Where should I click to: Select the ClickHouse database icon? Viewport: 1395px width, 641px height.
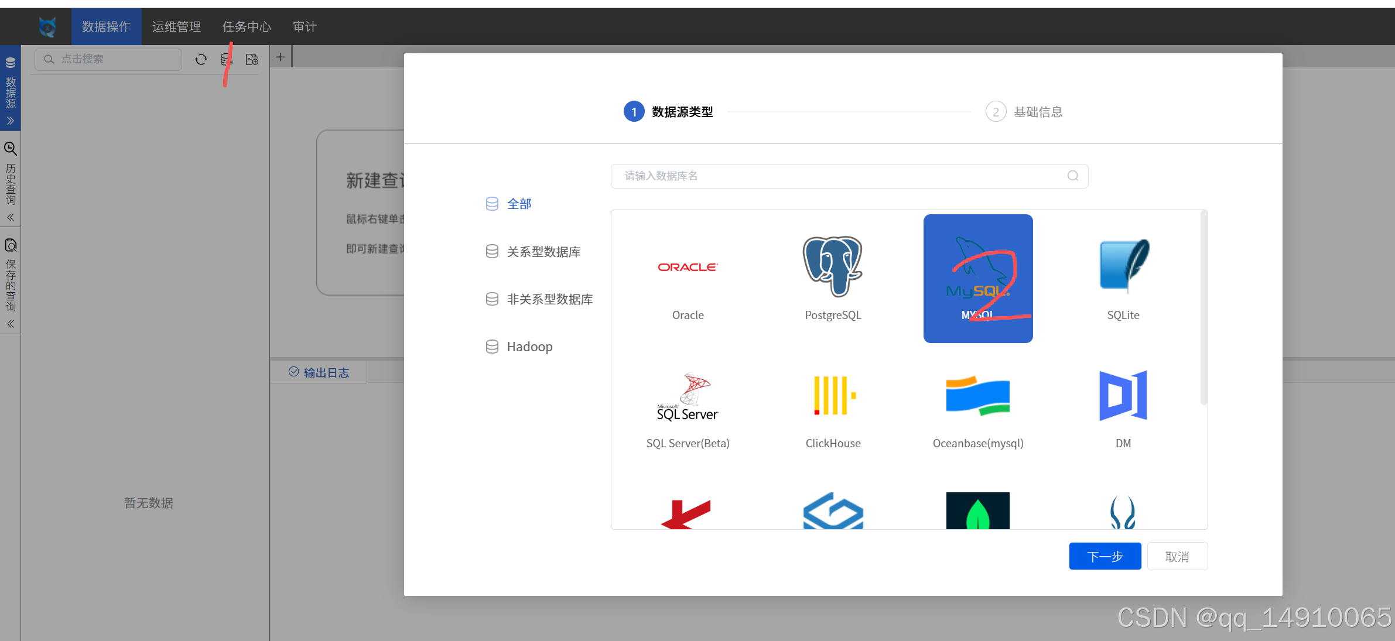pos(832,396)
